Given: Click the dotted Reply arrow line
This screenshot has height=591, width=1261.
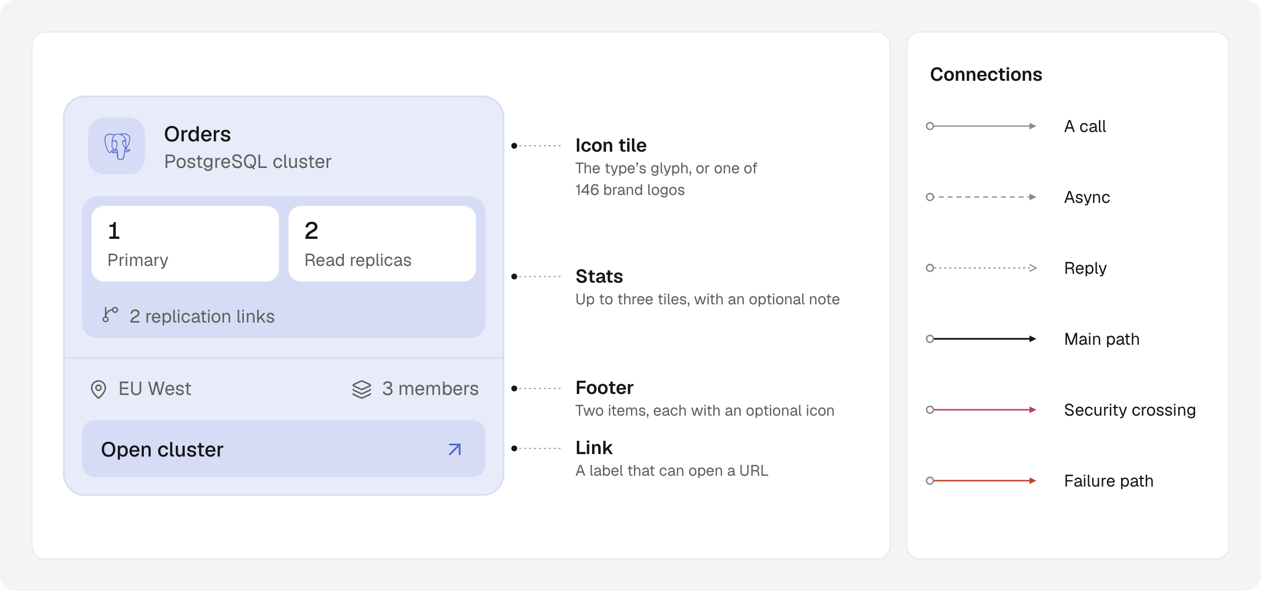Looking at the screenshot, I should (x=981, y=268).
